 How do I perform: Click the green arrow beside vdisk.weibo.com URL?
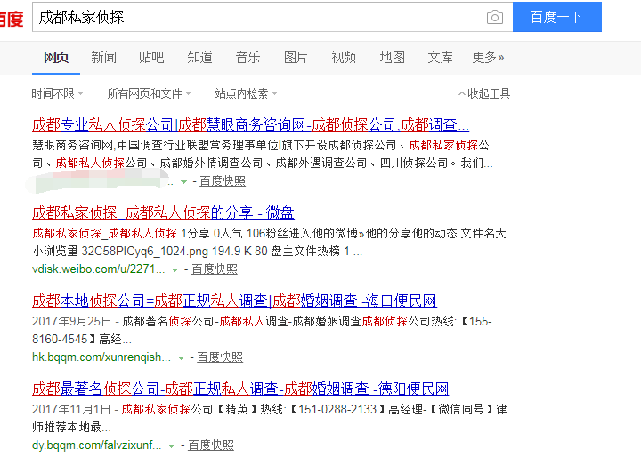175,270
